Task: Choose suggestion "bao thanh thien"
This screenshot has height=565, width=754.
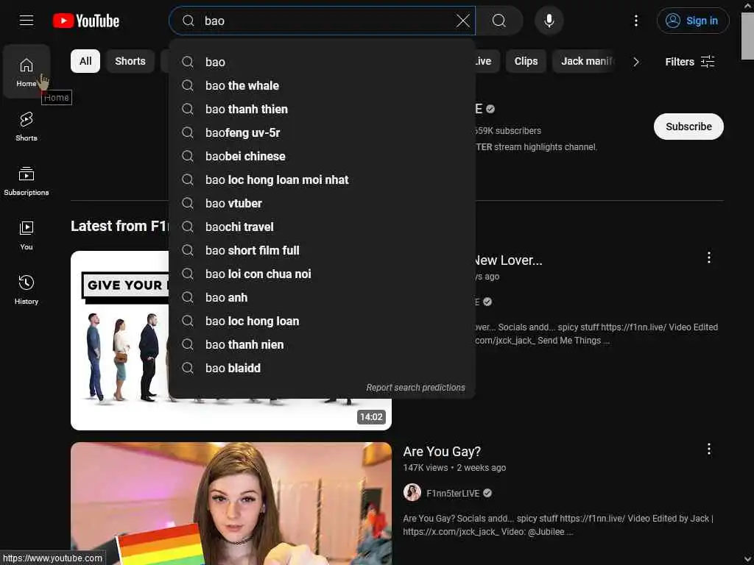Action: pos(322,109)
